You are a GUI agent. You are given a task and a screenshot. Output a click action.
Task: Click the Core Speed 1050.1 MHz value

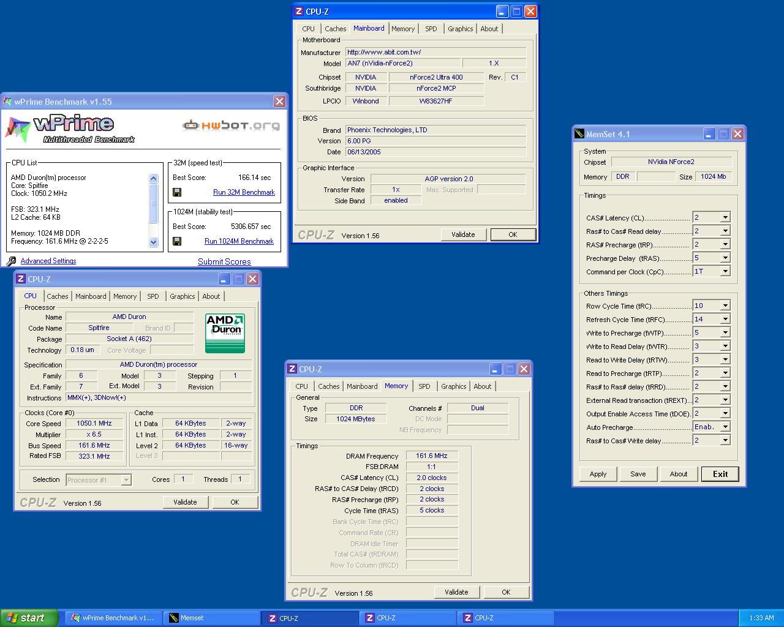[x=94, y=423]
